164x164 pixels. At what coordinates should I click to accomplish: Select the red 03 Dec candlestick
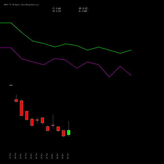point(63,133)
